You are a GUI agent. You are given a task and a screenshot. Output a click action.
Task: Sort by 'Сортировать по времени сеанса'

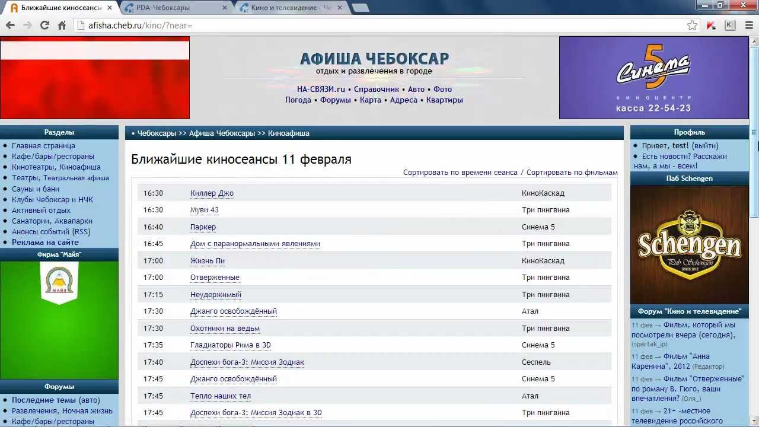point(460,173)
